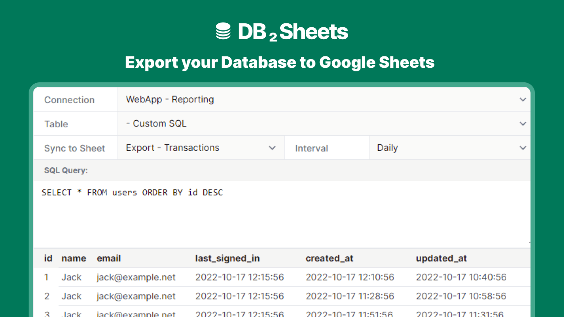The image size is (564, 317).
Task: Open the Connection dropdown showing WebApp - Reporting
Action: [x=324, y=100]
